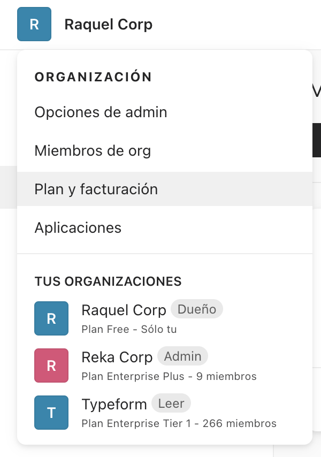Click the pink Reka Corp avatar

[x=51, y=365]
